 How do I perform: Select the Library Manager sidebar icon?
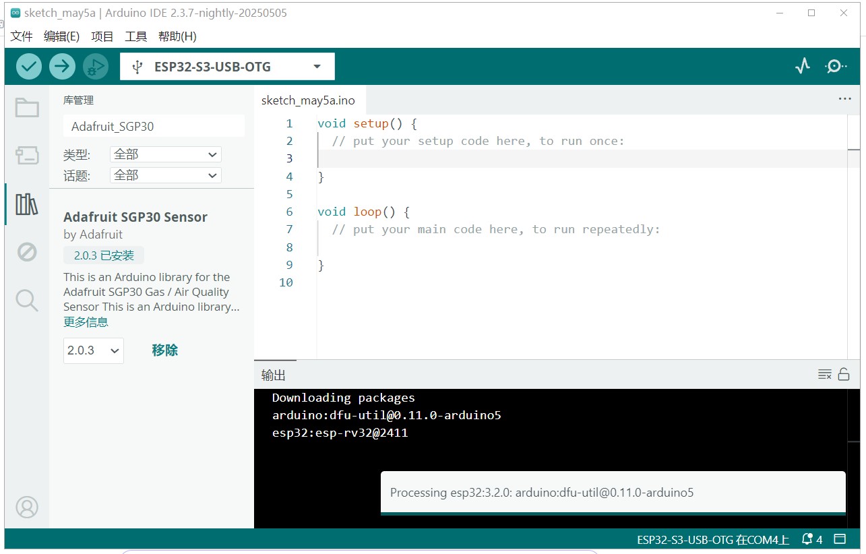click(27, 204)
